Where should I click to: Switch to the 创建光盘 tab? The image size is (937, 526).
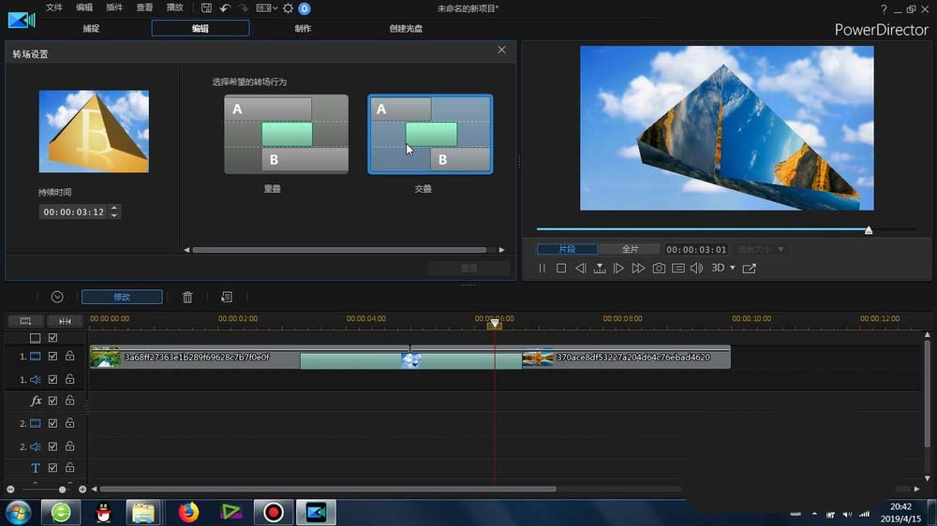pos(406,28)
